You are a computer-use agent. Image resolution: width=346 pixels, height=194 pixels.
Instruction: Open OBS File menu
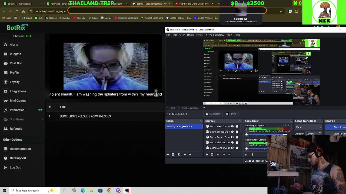click(x=168, y=35)
